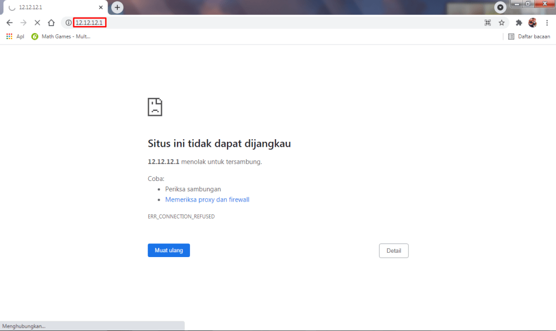This screenshot has width=556, height=331.
Task: Expand the tab search dropdown arrow
Action: pyautogui.click(x=500, y=7)
